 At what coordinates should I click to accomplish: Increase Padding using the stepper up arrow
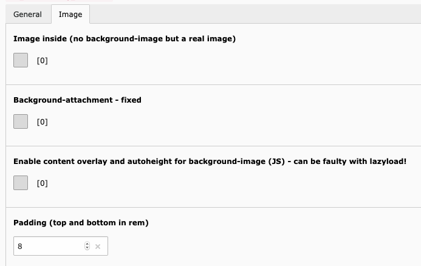[x=87, y=244]
